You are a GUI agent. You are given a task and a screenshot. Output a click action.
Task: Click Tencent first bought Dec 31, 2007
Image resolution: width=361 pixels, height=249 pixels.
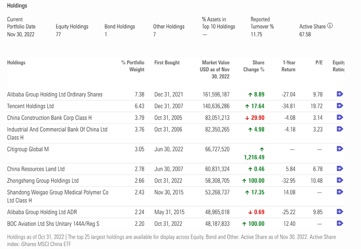pyautogui.click(x=169, y=106)
